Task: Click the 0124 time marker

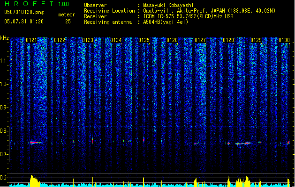Action: (x=116, y=40)
